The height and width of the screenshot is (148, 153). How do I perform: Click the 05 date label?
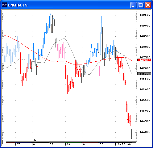point(101,144)
